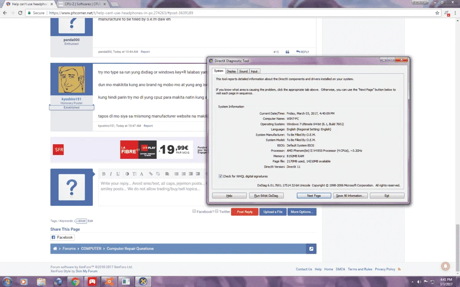Click inside the Write your reply text area

click(x=152, y=192)
